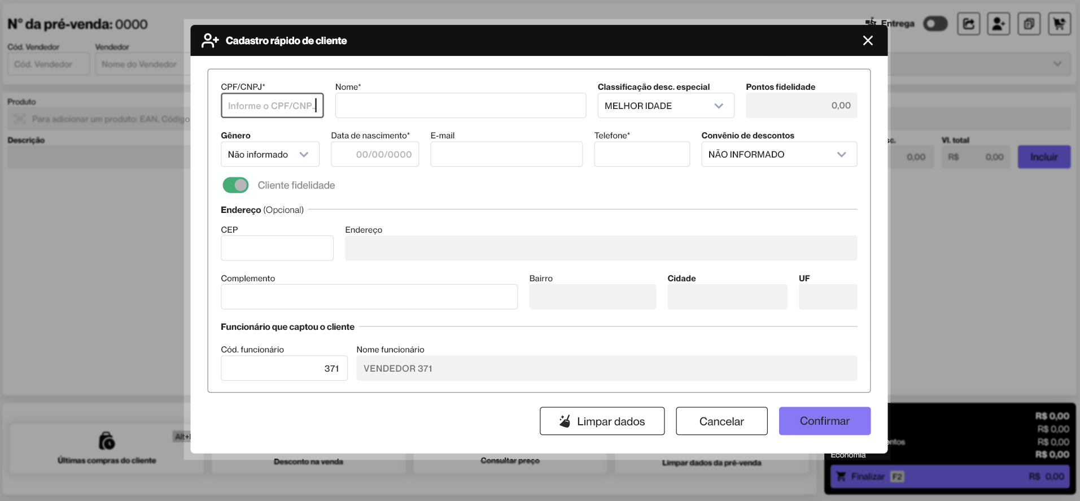
Task: Open the Convênio de descontos dropdown
Action: (779, 154)
